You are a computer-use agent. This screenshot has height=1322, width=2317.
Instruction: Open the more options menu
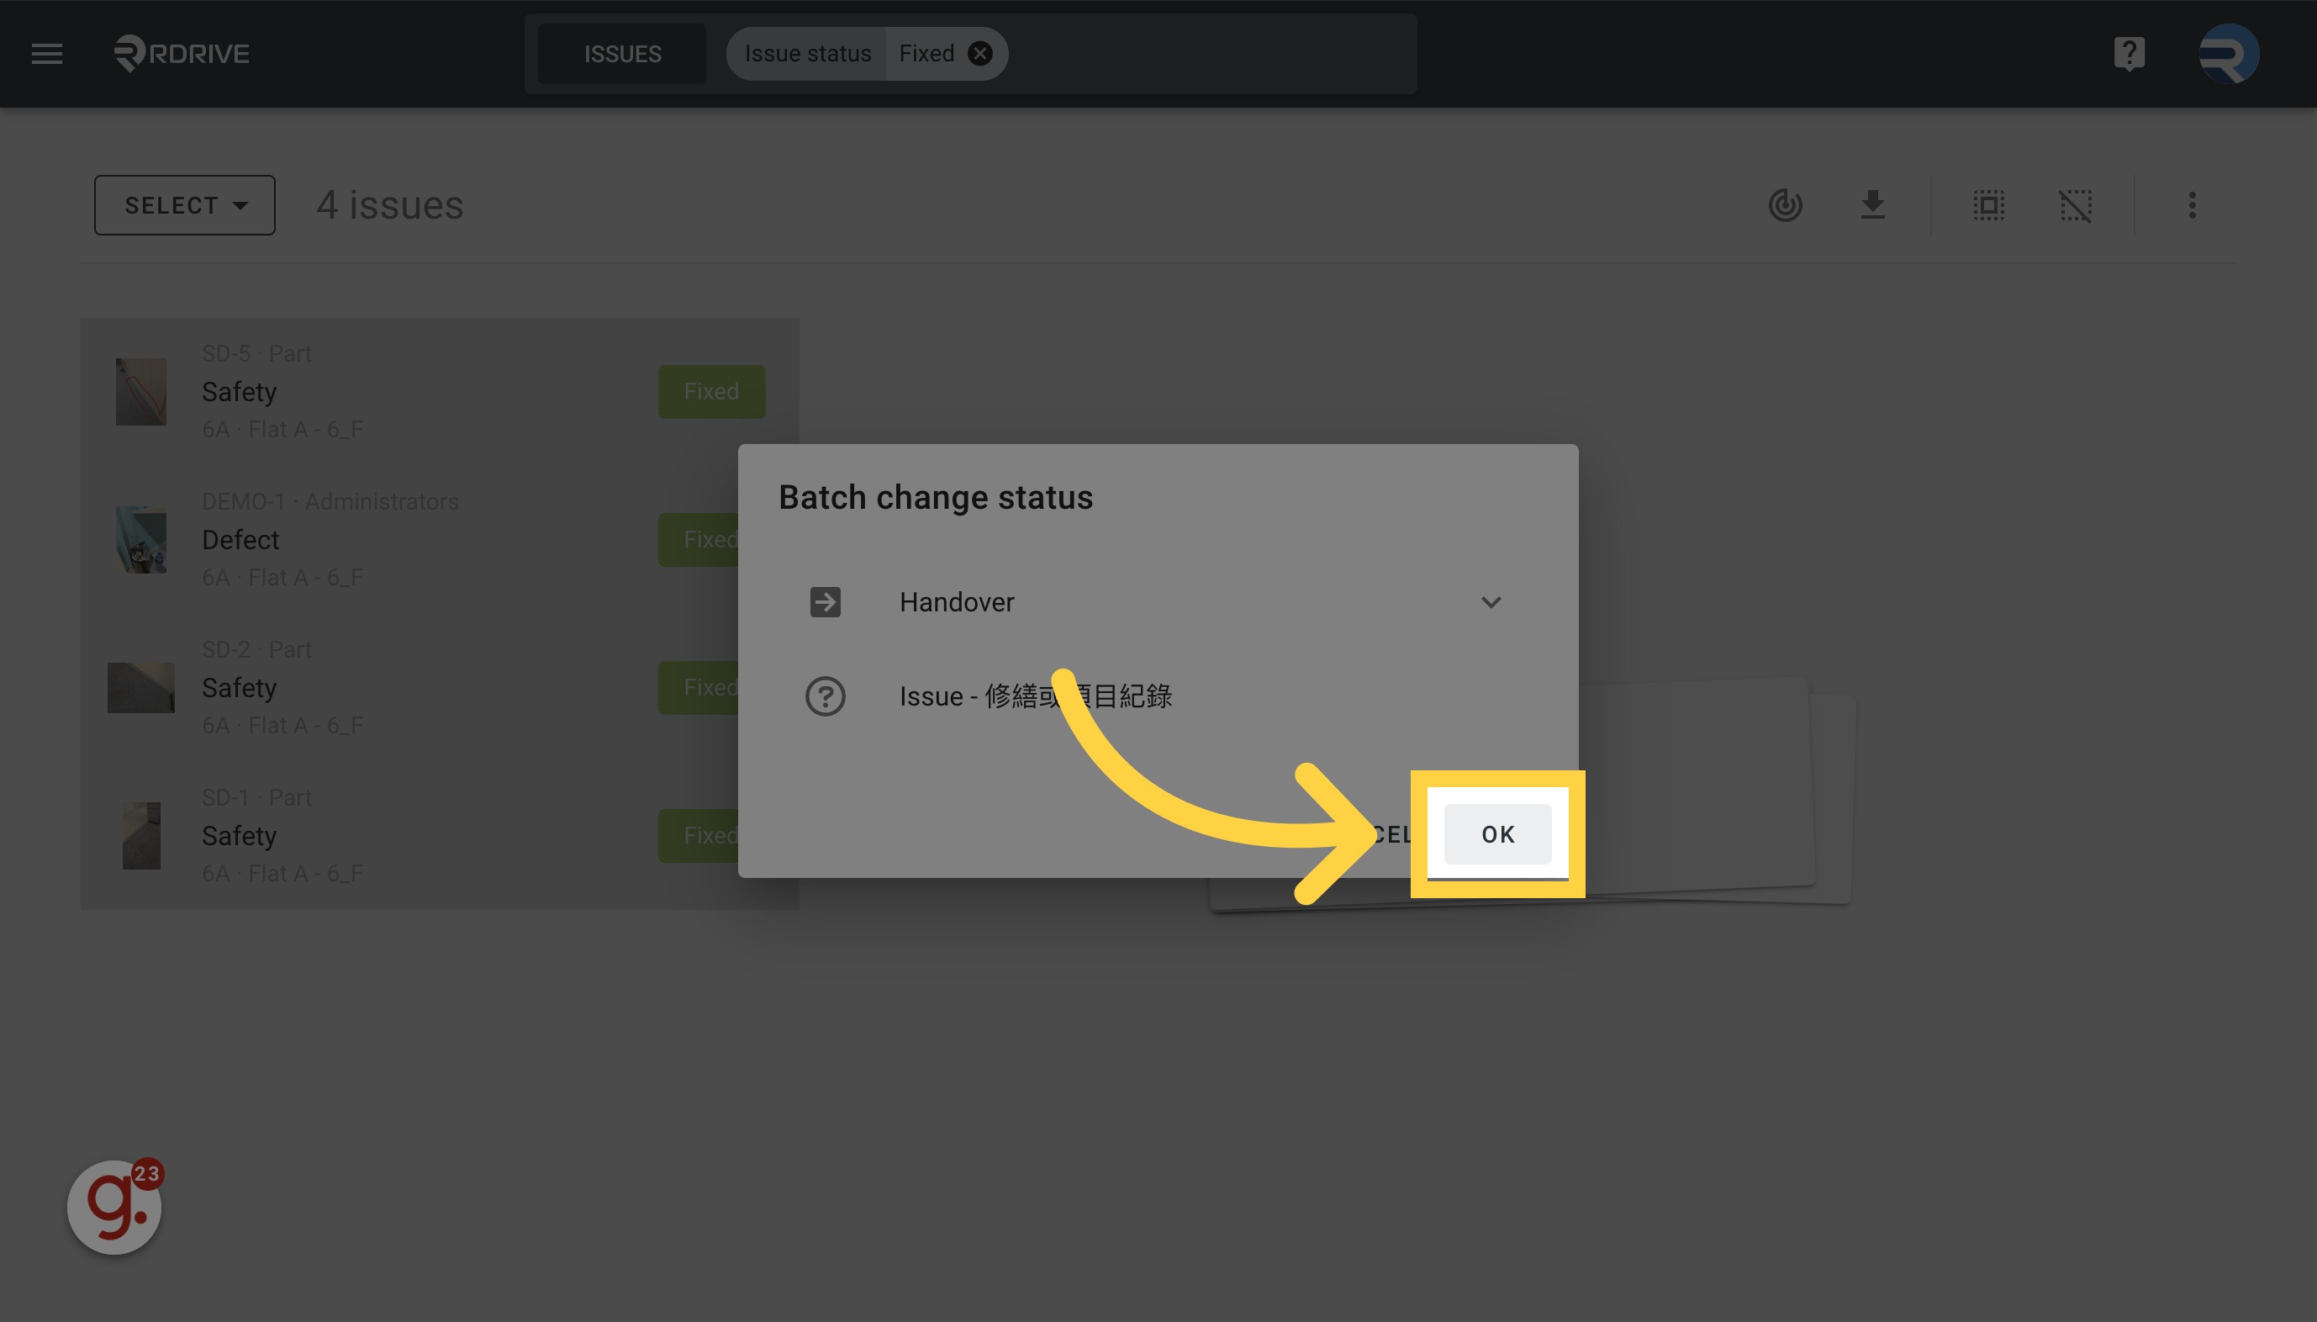[2192, 205]
